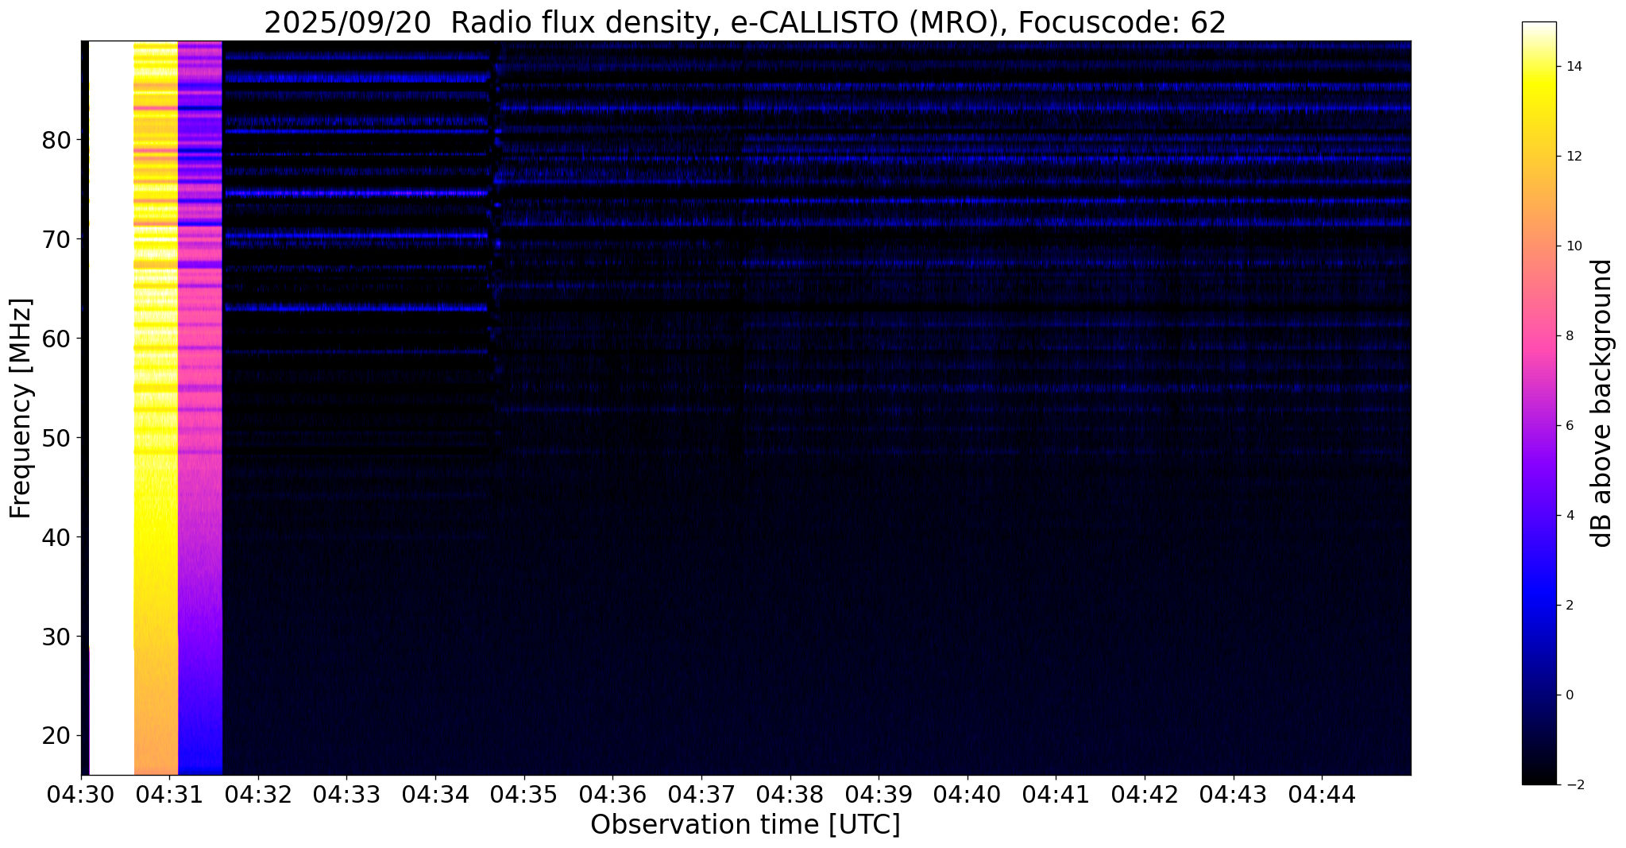The width and height of the screenshot is (1626, 848).
Task: Click the 'Observation time [UTC]' axis label
Action: pos(745,825)
